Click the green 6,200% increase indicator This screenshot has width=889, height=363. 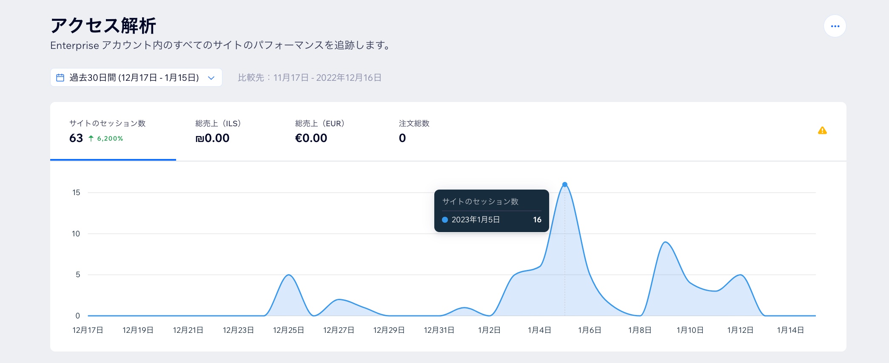tap(105, 139)
